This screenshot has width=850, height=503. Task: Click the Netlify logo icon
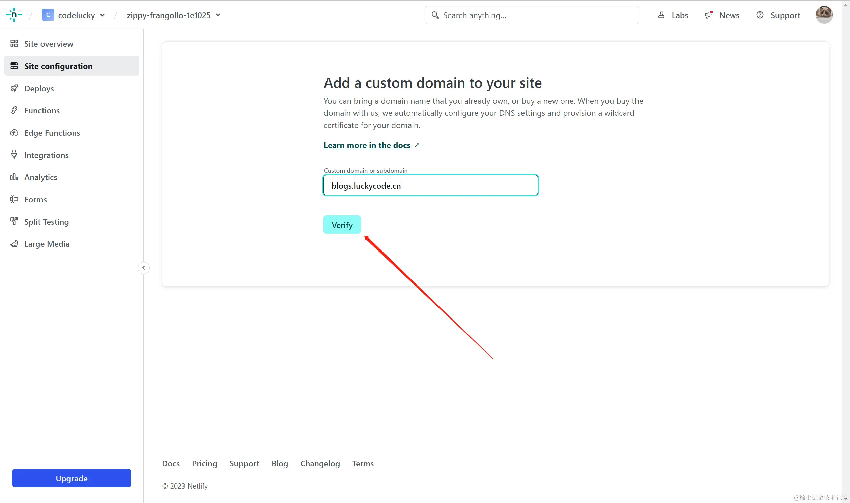pyautogui.click(x=14, y=15)
